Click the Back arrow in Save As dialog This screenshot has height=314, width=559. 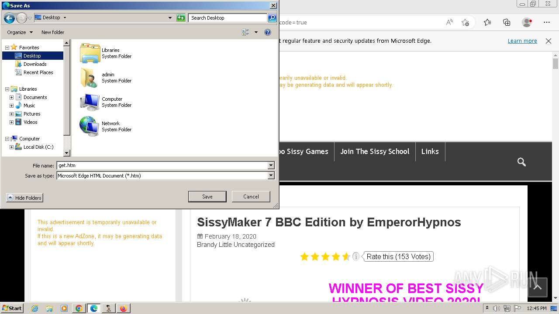(9, 18)
